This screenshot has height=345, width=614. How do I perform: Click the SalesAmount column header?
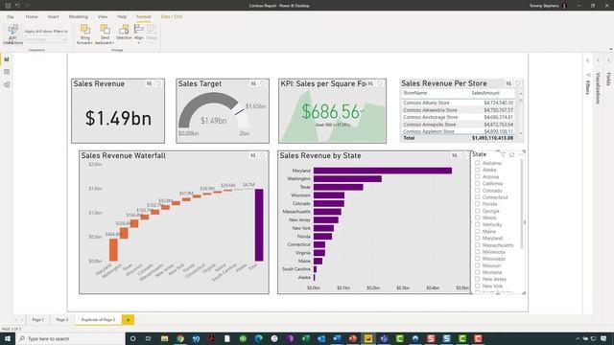coord(485,93)
